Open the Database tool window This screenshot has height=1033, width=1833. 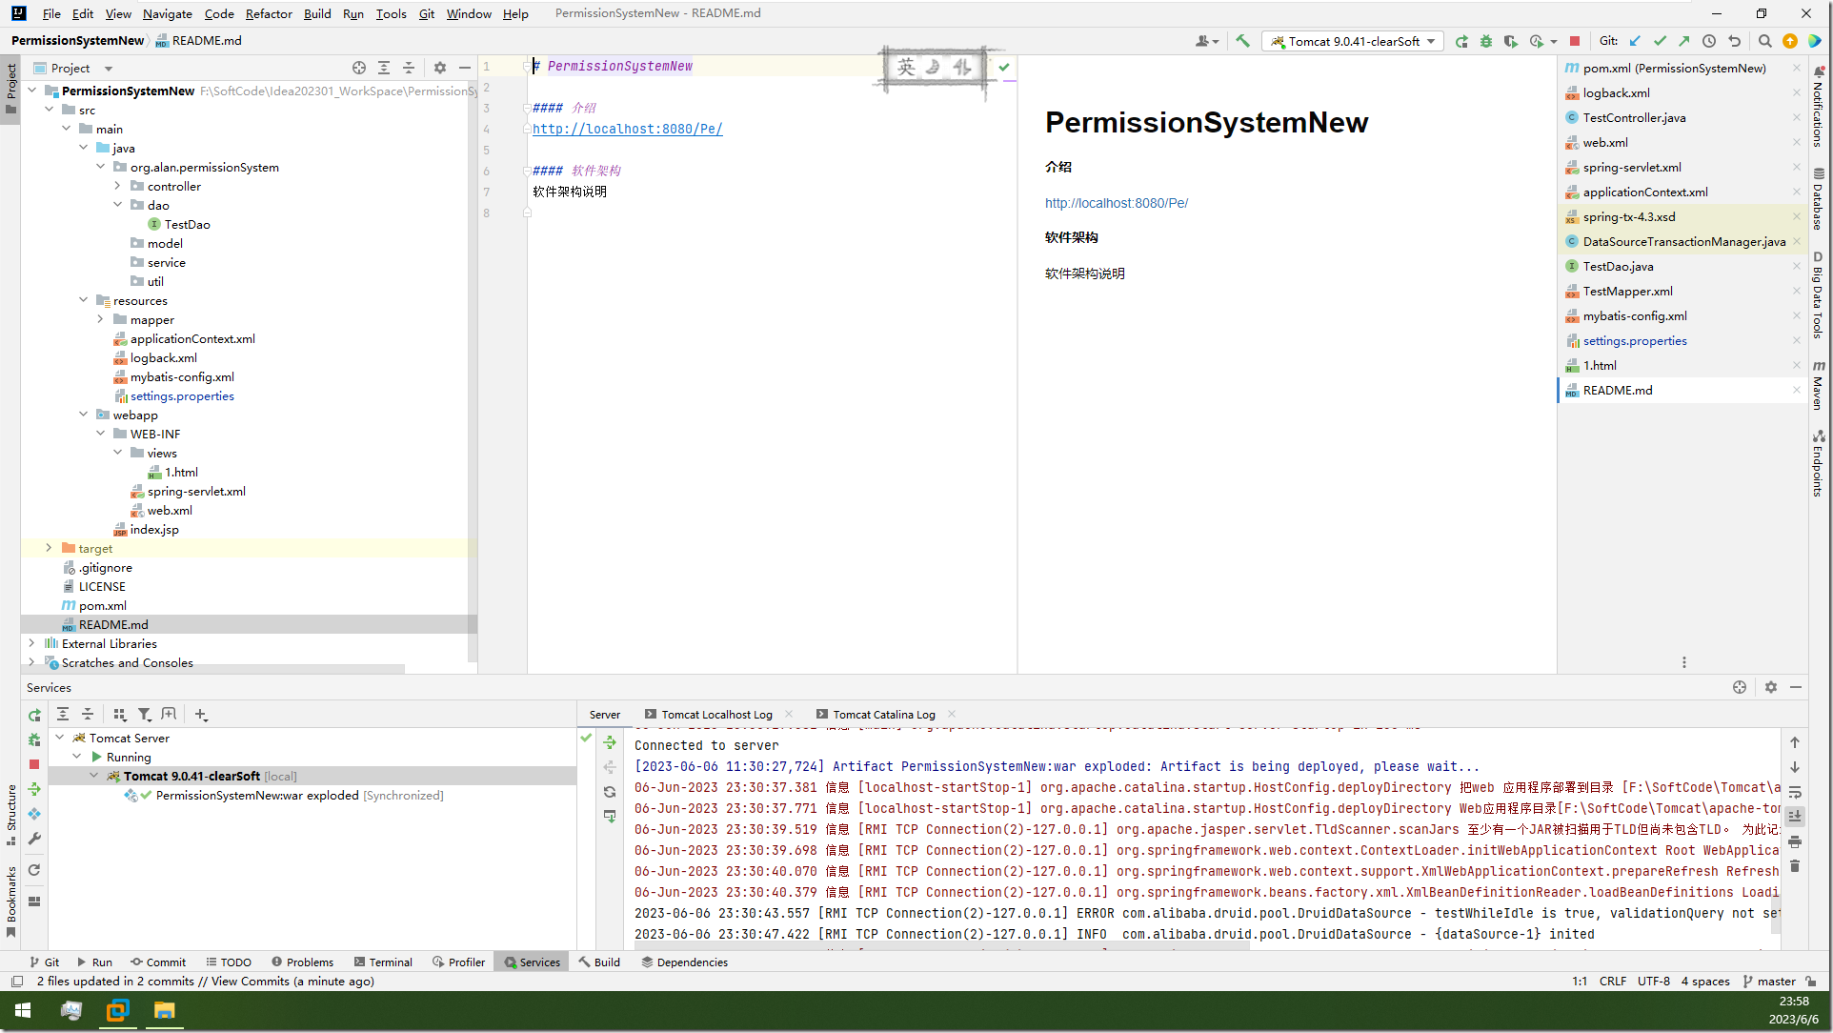1819,199
